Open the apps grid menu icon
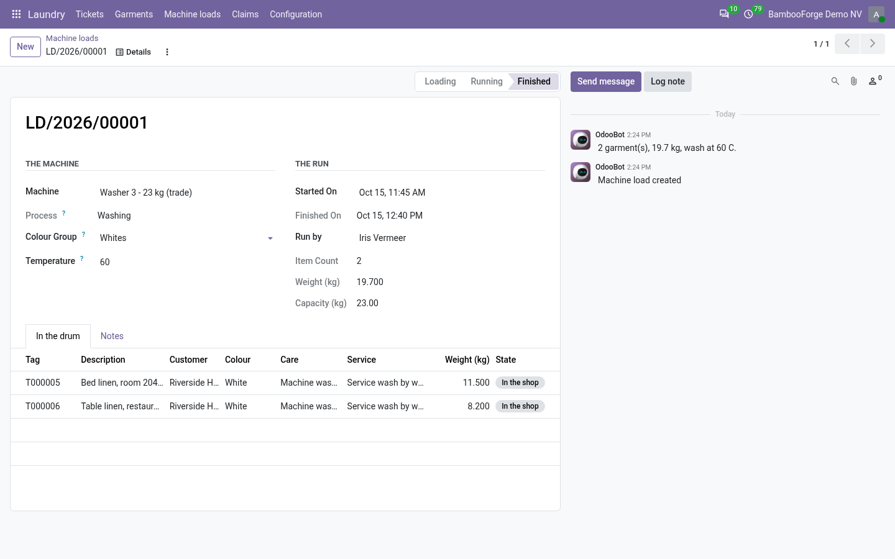This screenshot has height=559, width=895. pyautogui.click(x=17, y=14)
